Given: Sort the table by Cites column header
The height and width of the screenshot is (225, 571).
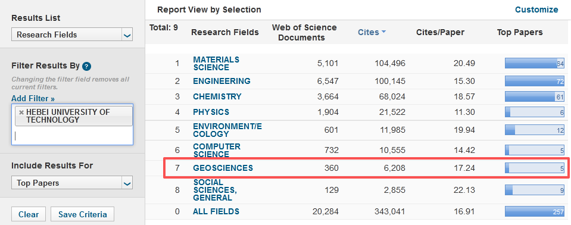Looking at the screenshot, I should tap(369, 32).
